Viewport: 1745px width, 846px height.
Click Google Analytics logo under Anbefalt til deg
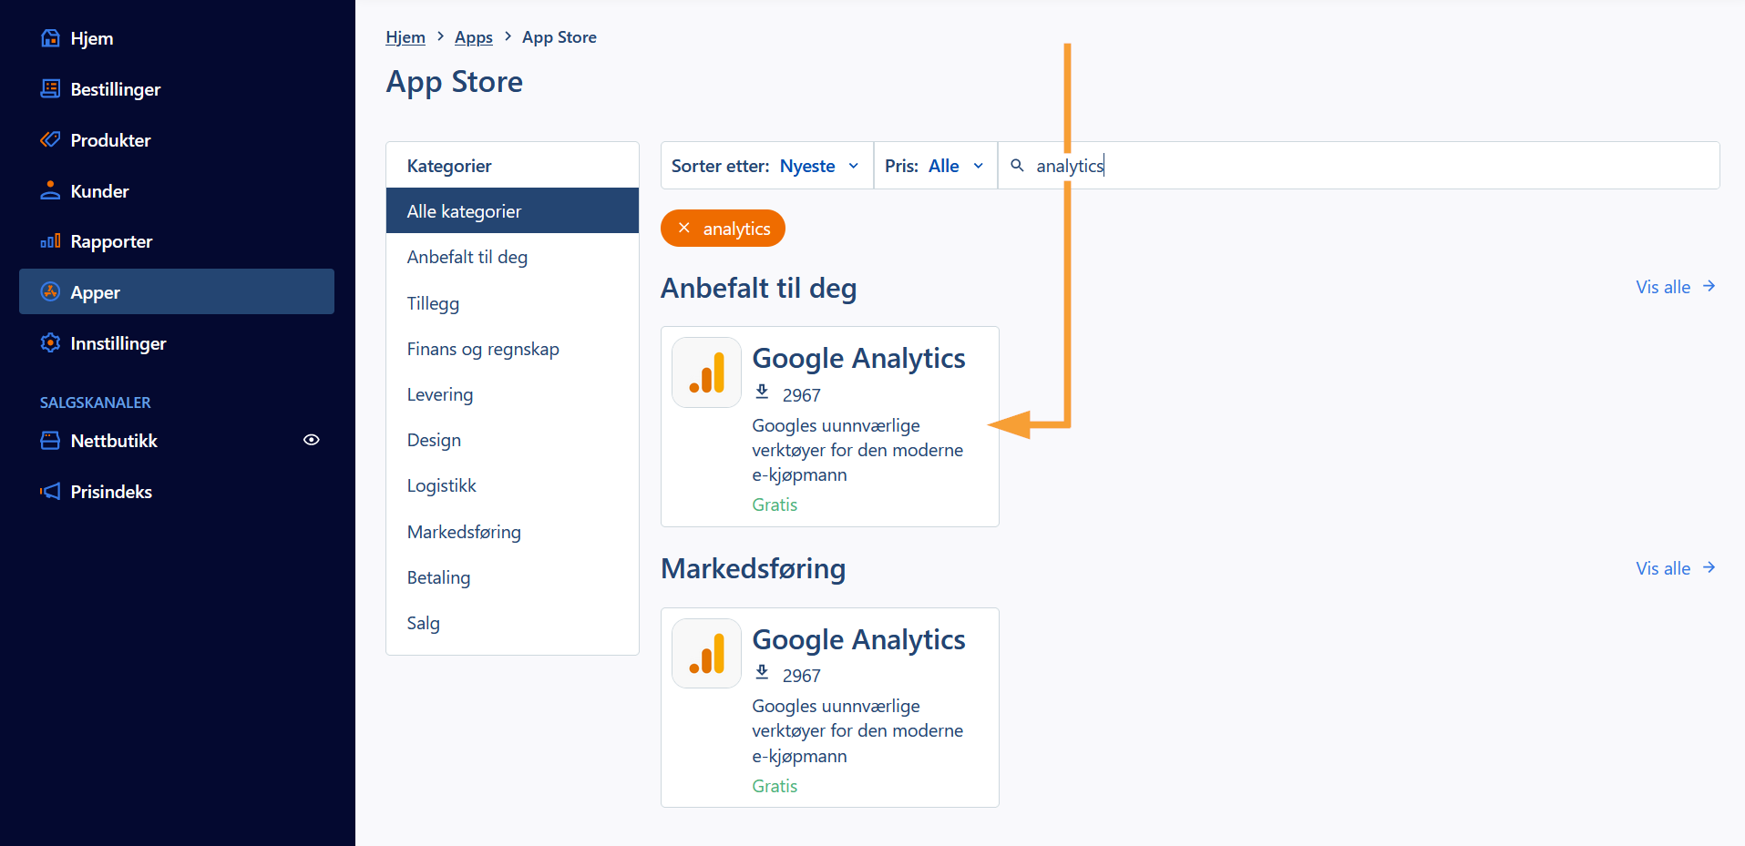pyautogui.click(x=706, y=372)
